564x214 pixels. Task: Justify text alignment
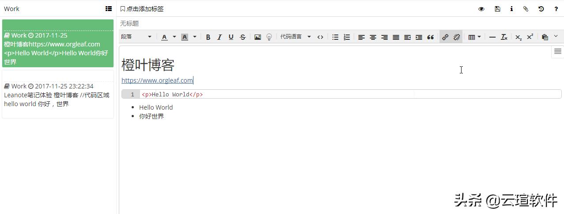[396, 37]
